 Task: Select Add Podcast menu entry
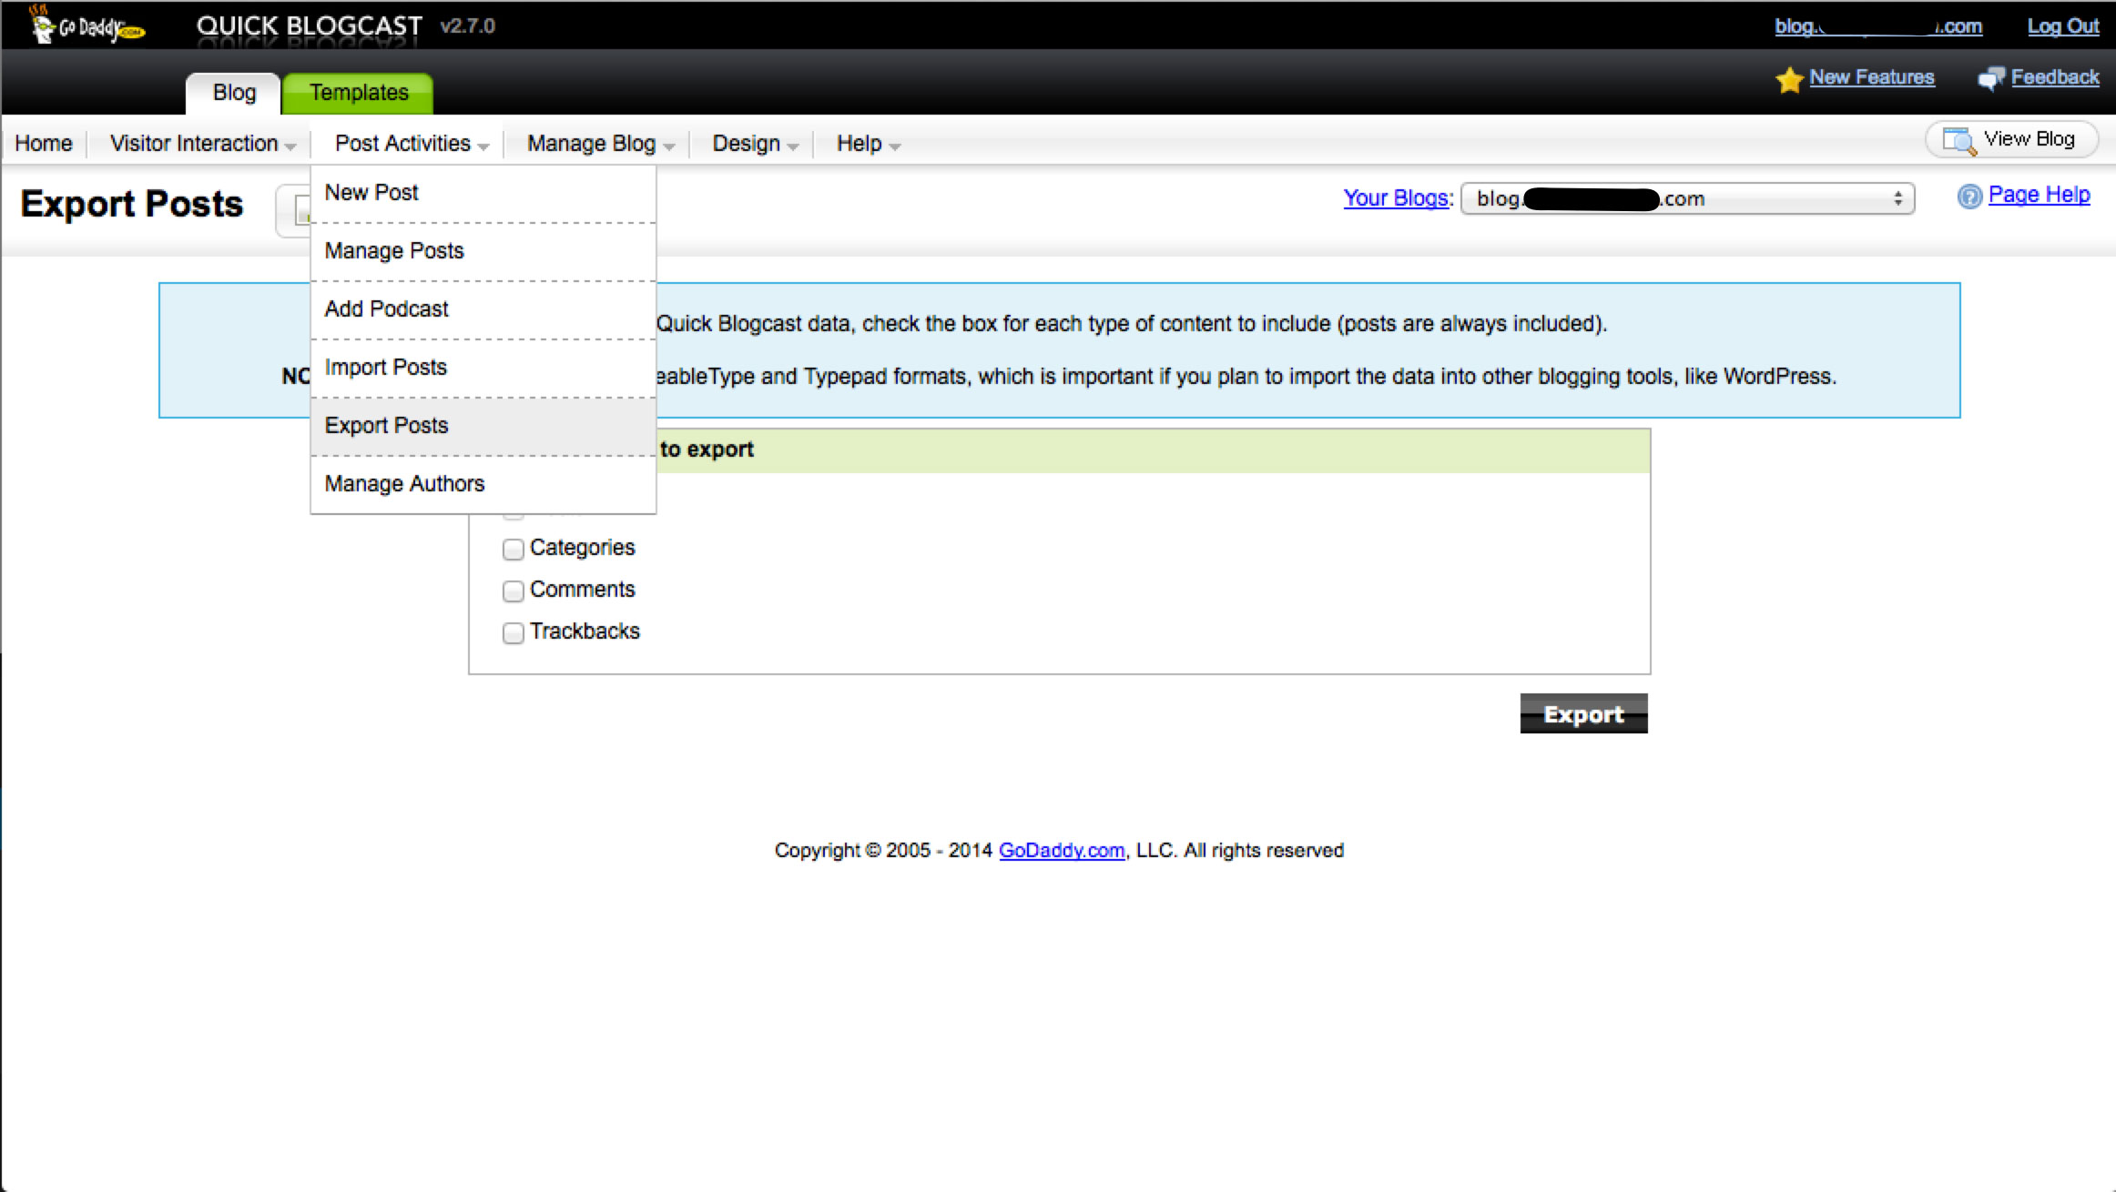point(483,309)
